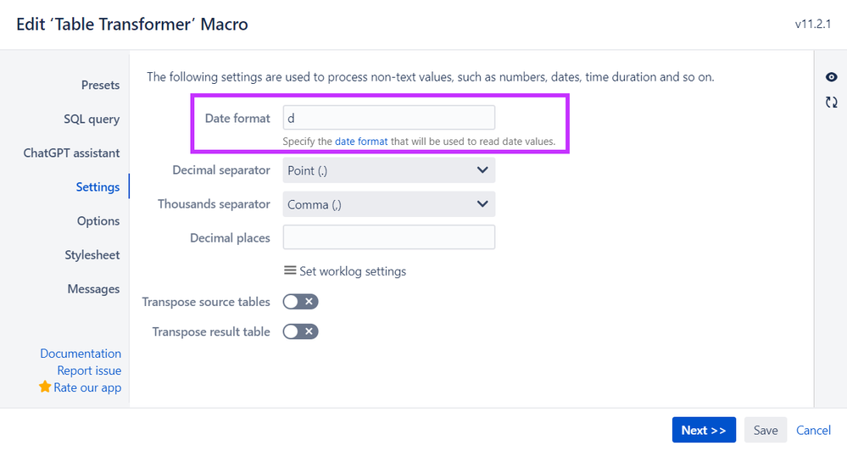Click the chevron on the Comma (,) dropdown
This screenshot has height=451, width=847.
coord(482,204)
